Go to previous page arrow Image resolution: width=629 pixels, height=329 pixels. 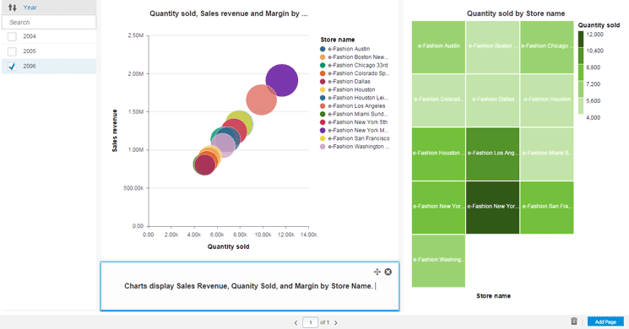[x=296, y=322]
